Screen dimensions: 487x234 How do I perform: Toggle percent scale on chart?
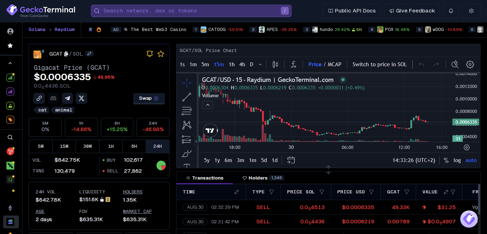click(446, 160)
